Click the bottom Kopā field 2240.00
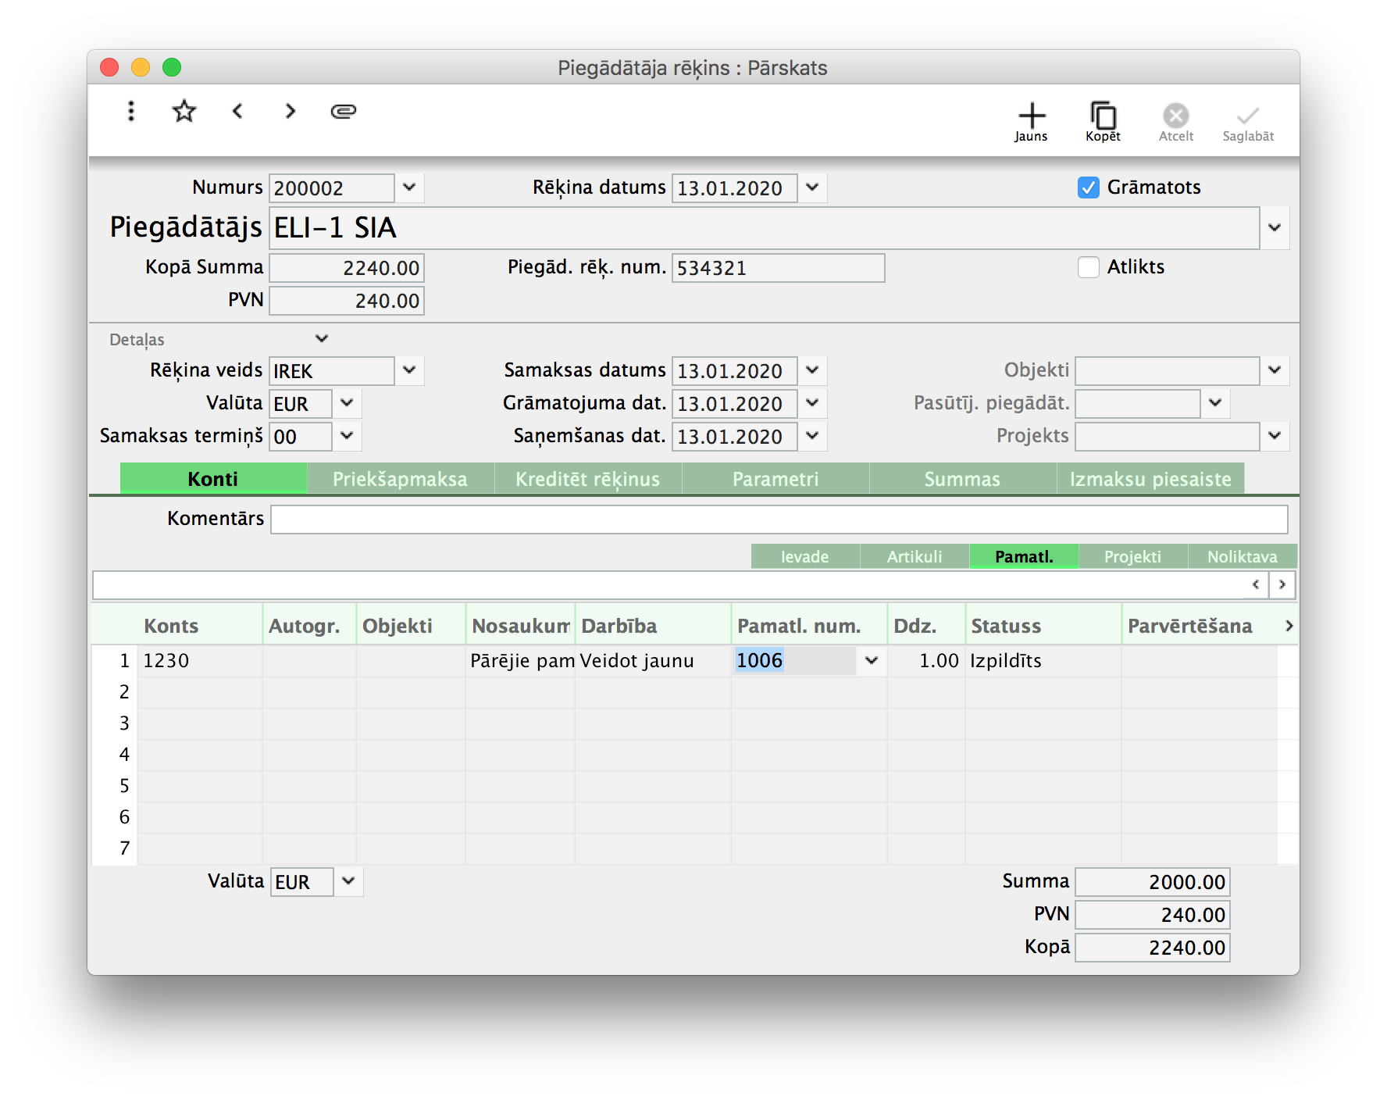This screenshot has height=1100, width=1387. pyautogui.click(x=1153, y=948)
